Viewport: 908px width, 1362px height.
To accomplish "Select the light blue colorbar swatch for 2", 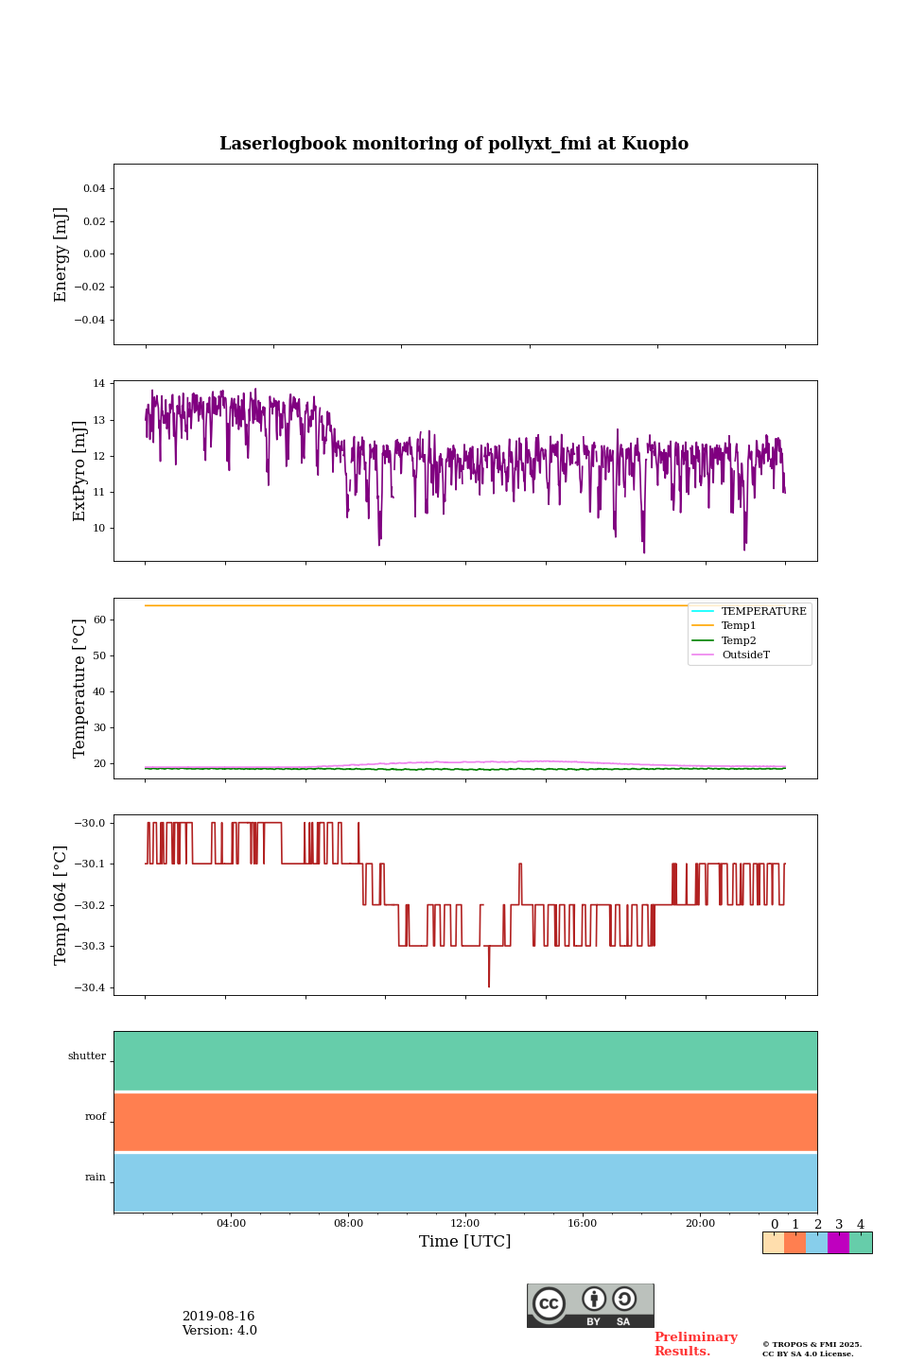I will [816, 1243].
